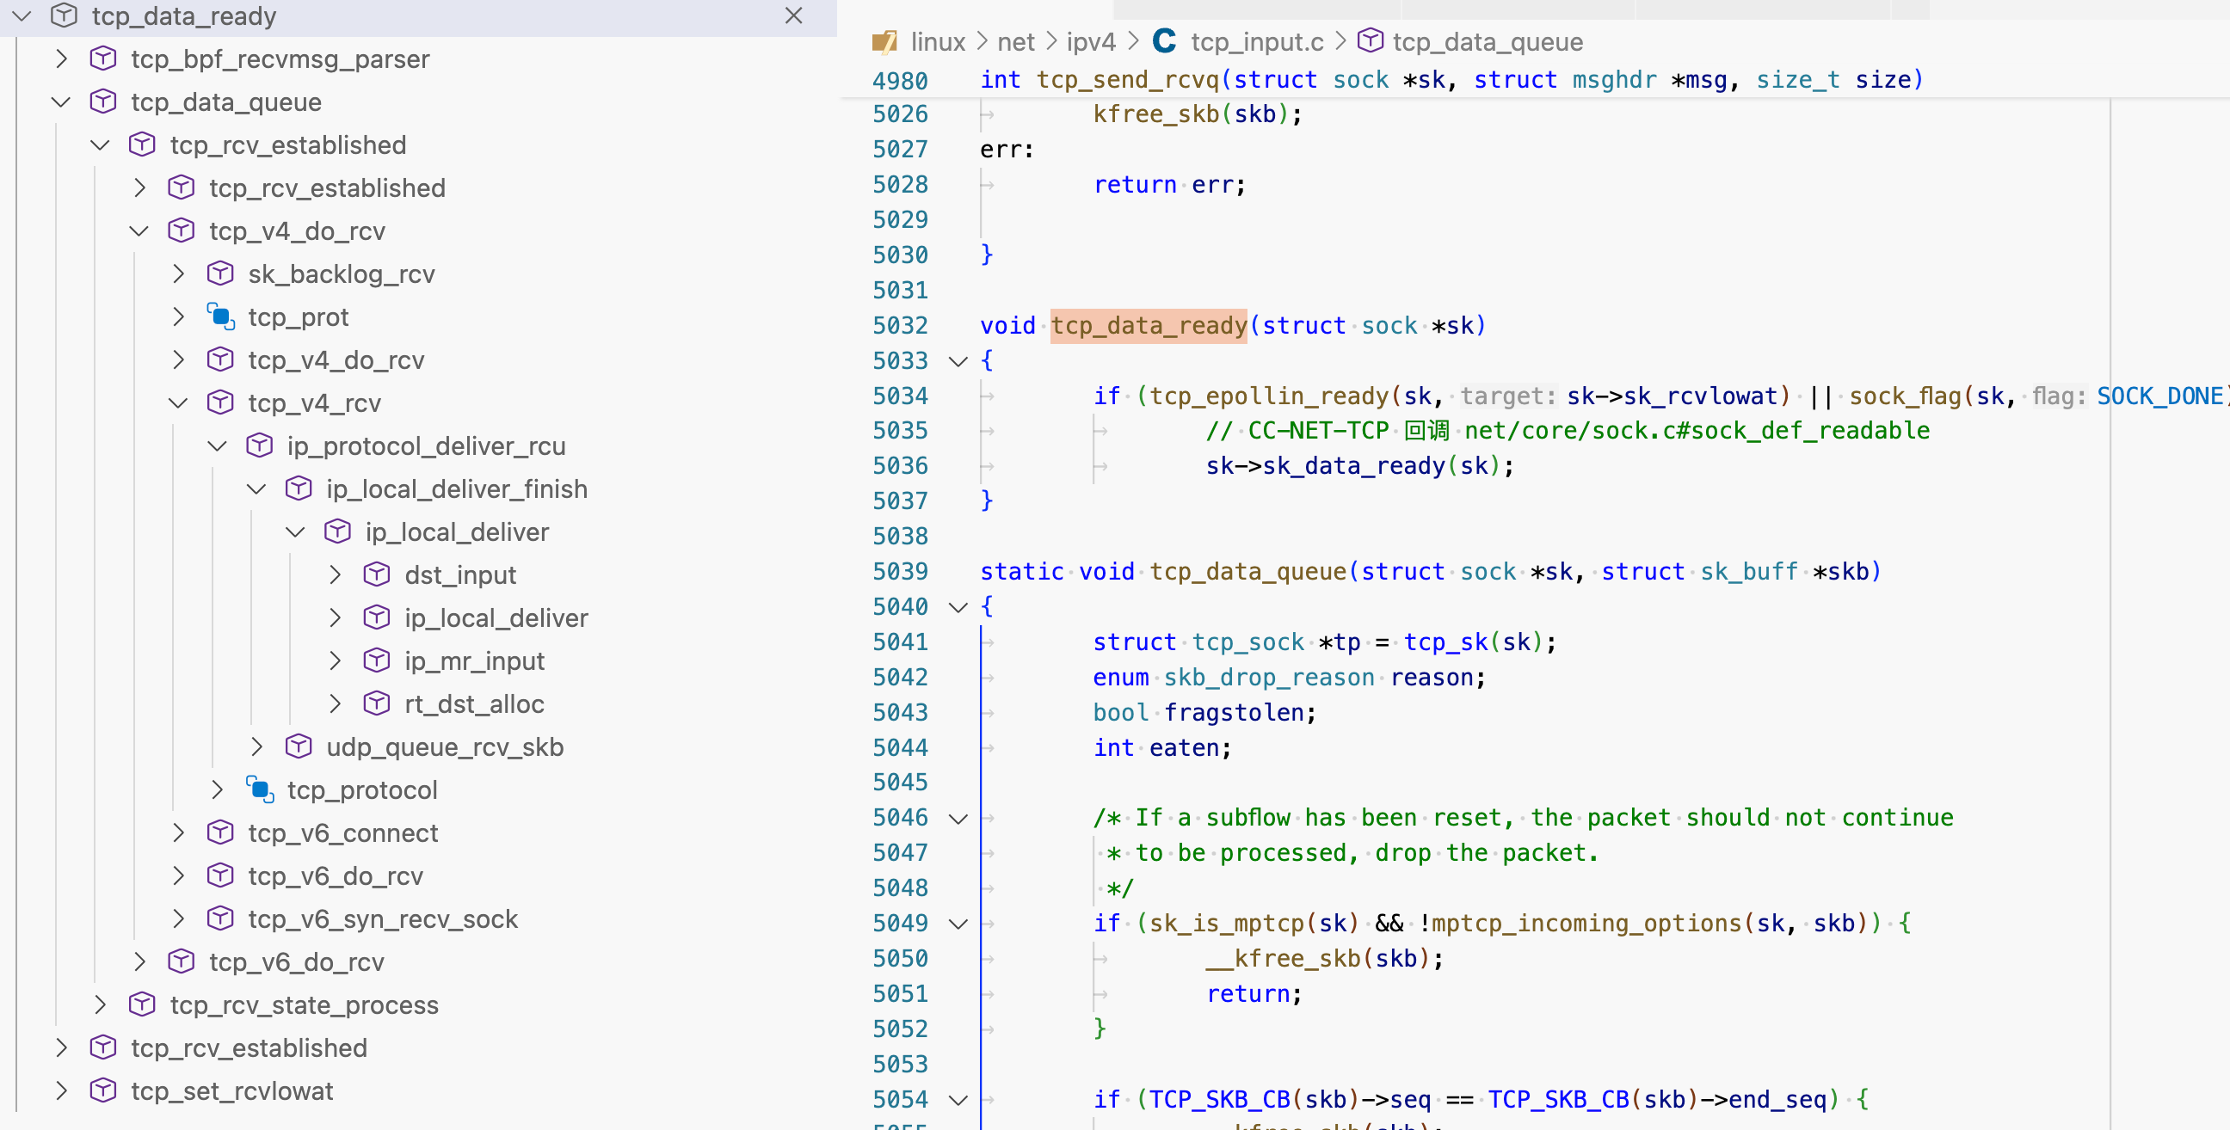The image size is (2230, 1130).
Task: Expand the tcp_bpf_recvmsg_parser node
Action: 61,58
